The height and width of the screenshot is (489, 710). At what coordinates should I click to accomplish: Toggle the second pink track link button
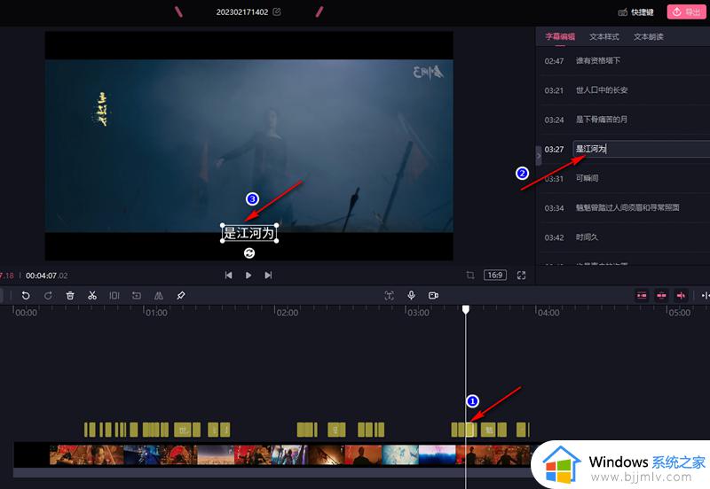661,296
